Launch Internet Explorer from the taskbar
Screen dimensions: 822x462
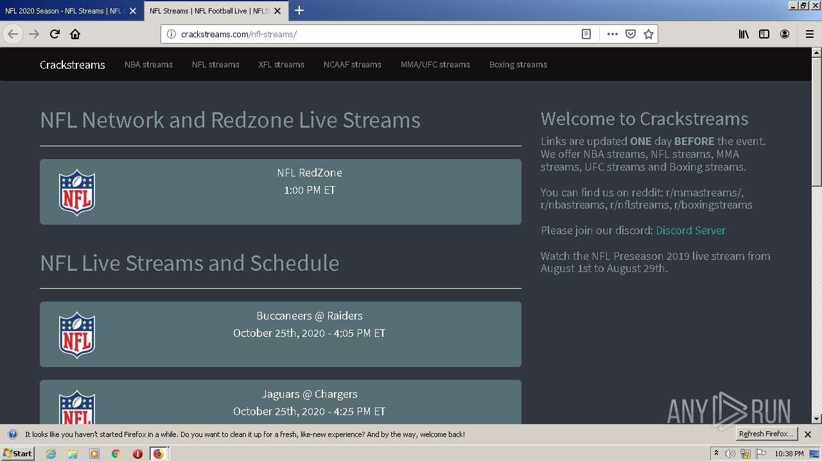point(51,454)
